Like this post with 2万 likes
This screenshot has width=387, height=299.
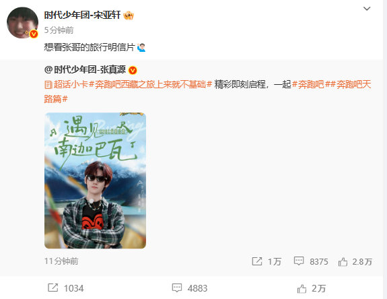pos(312,288)
